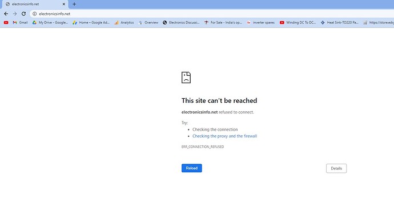Open the For Sale - India's bookmark
The image size is (394, 223).
223,23
